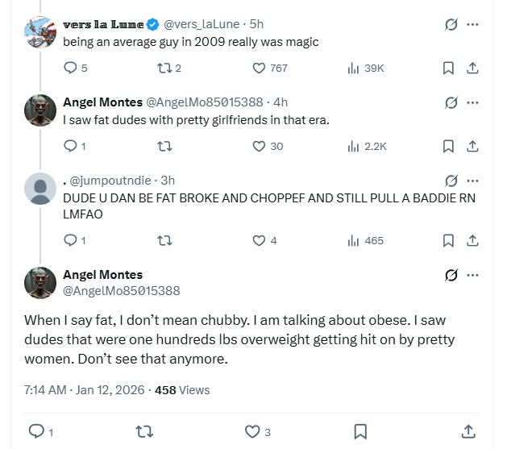The image size is (507, 449).
Task: Open Grok icon on the jumpoutndie reply
Action: [451, 181]
